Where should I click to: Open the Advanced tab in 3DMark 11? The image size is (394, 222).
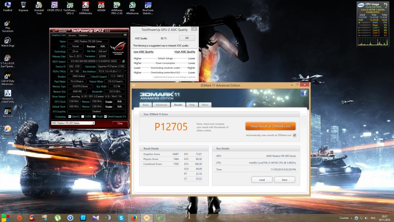(x=161, y=104)
